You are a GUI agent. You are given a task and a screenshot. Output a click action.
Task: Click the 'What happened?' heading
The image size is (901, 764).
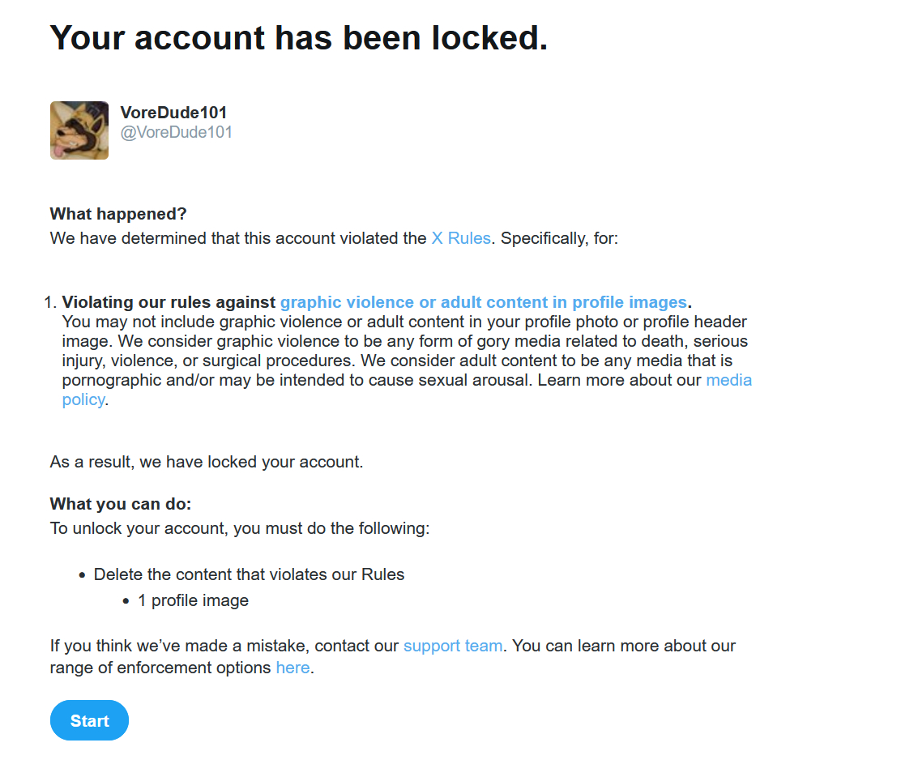118,214
